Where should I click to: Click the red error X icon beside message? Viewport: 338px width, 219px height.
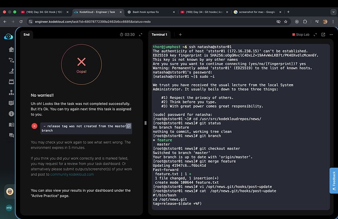[34, 126]
